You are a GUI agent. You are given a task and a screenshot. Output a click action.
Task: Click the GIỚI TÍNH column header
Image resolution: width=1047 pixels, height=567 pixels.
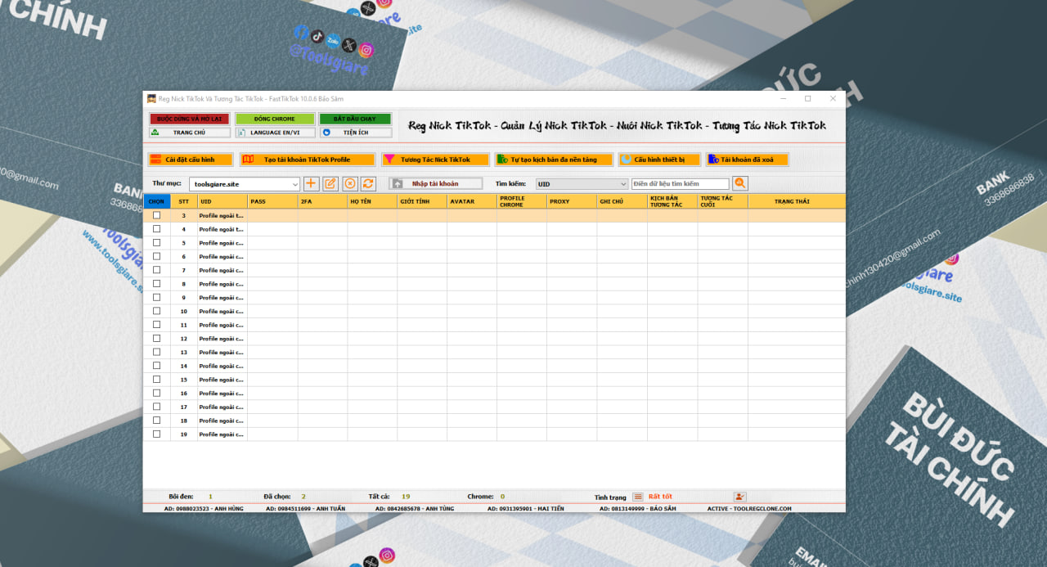422,201
